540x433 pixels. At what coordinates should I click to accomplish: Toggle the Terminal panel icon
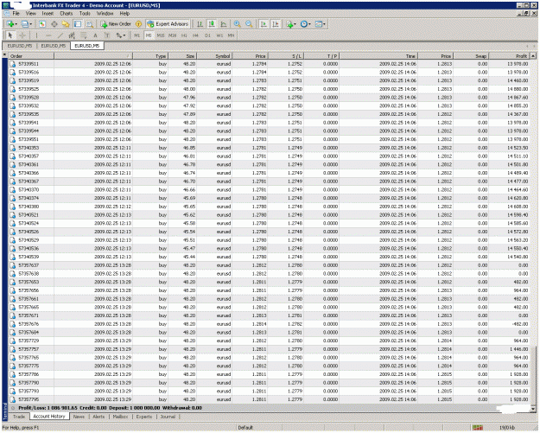point(78,24)
